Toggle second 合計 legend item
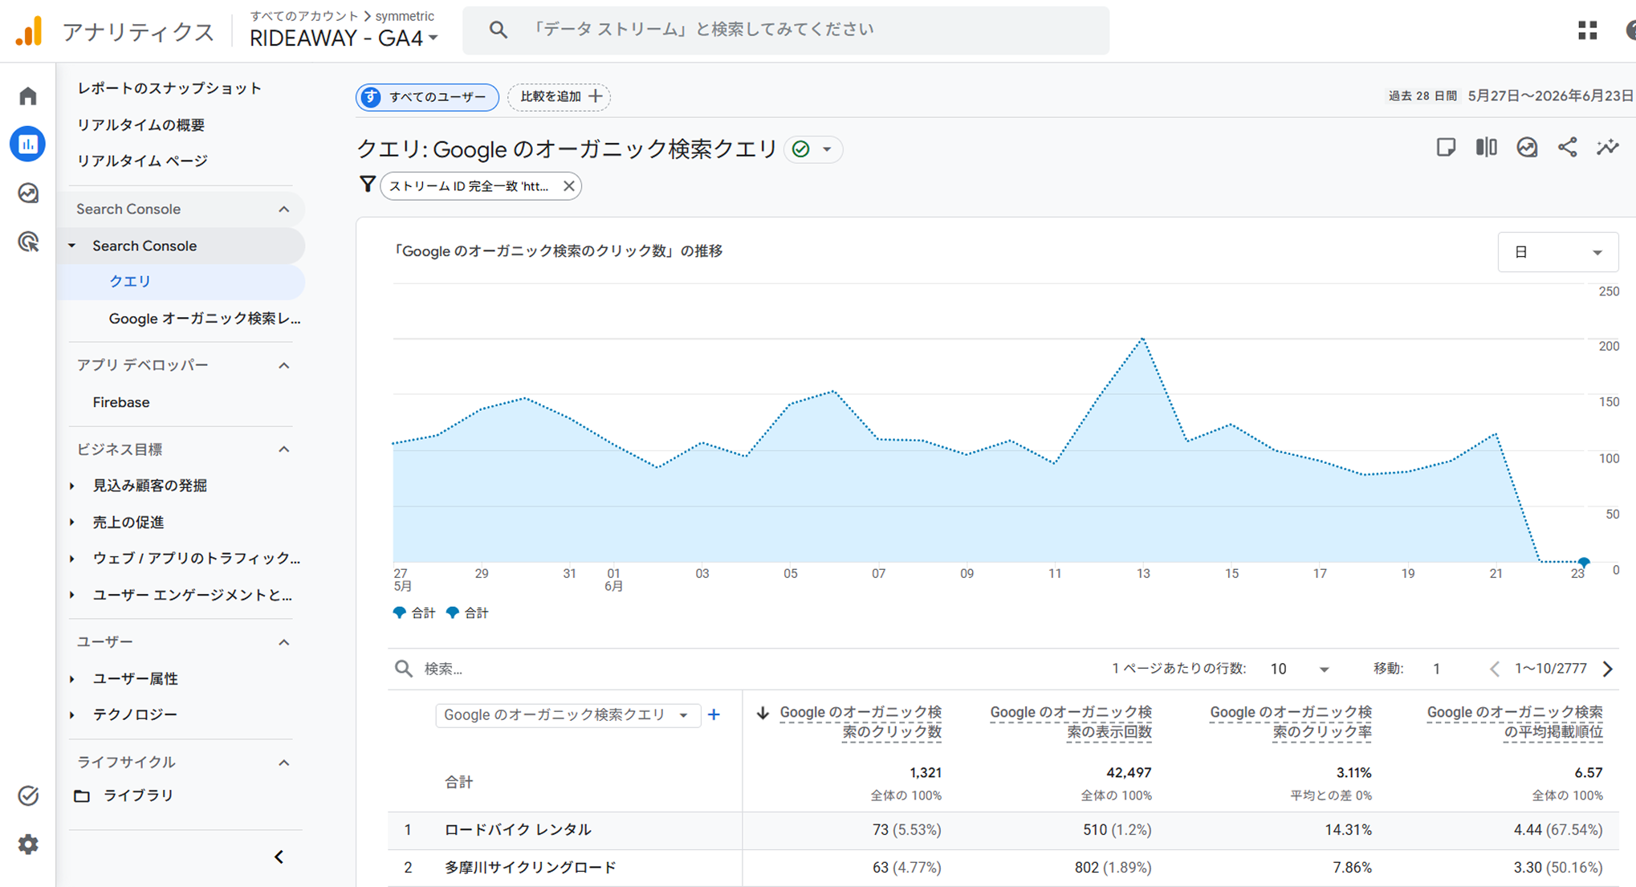This screenshot has height=887, width=1636. 467,613
